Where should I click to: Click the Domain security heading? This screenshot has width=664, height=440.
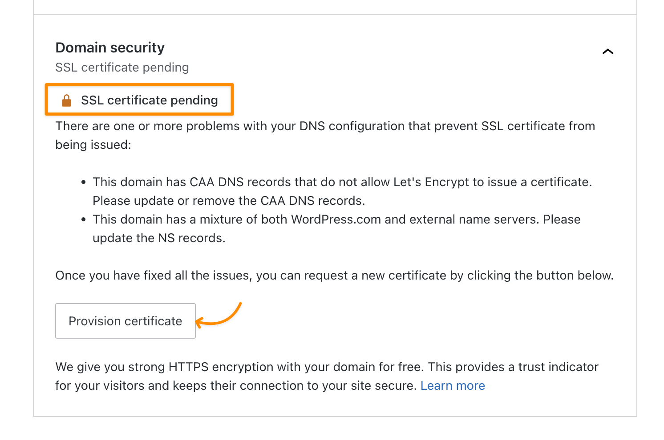point(109,47)
